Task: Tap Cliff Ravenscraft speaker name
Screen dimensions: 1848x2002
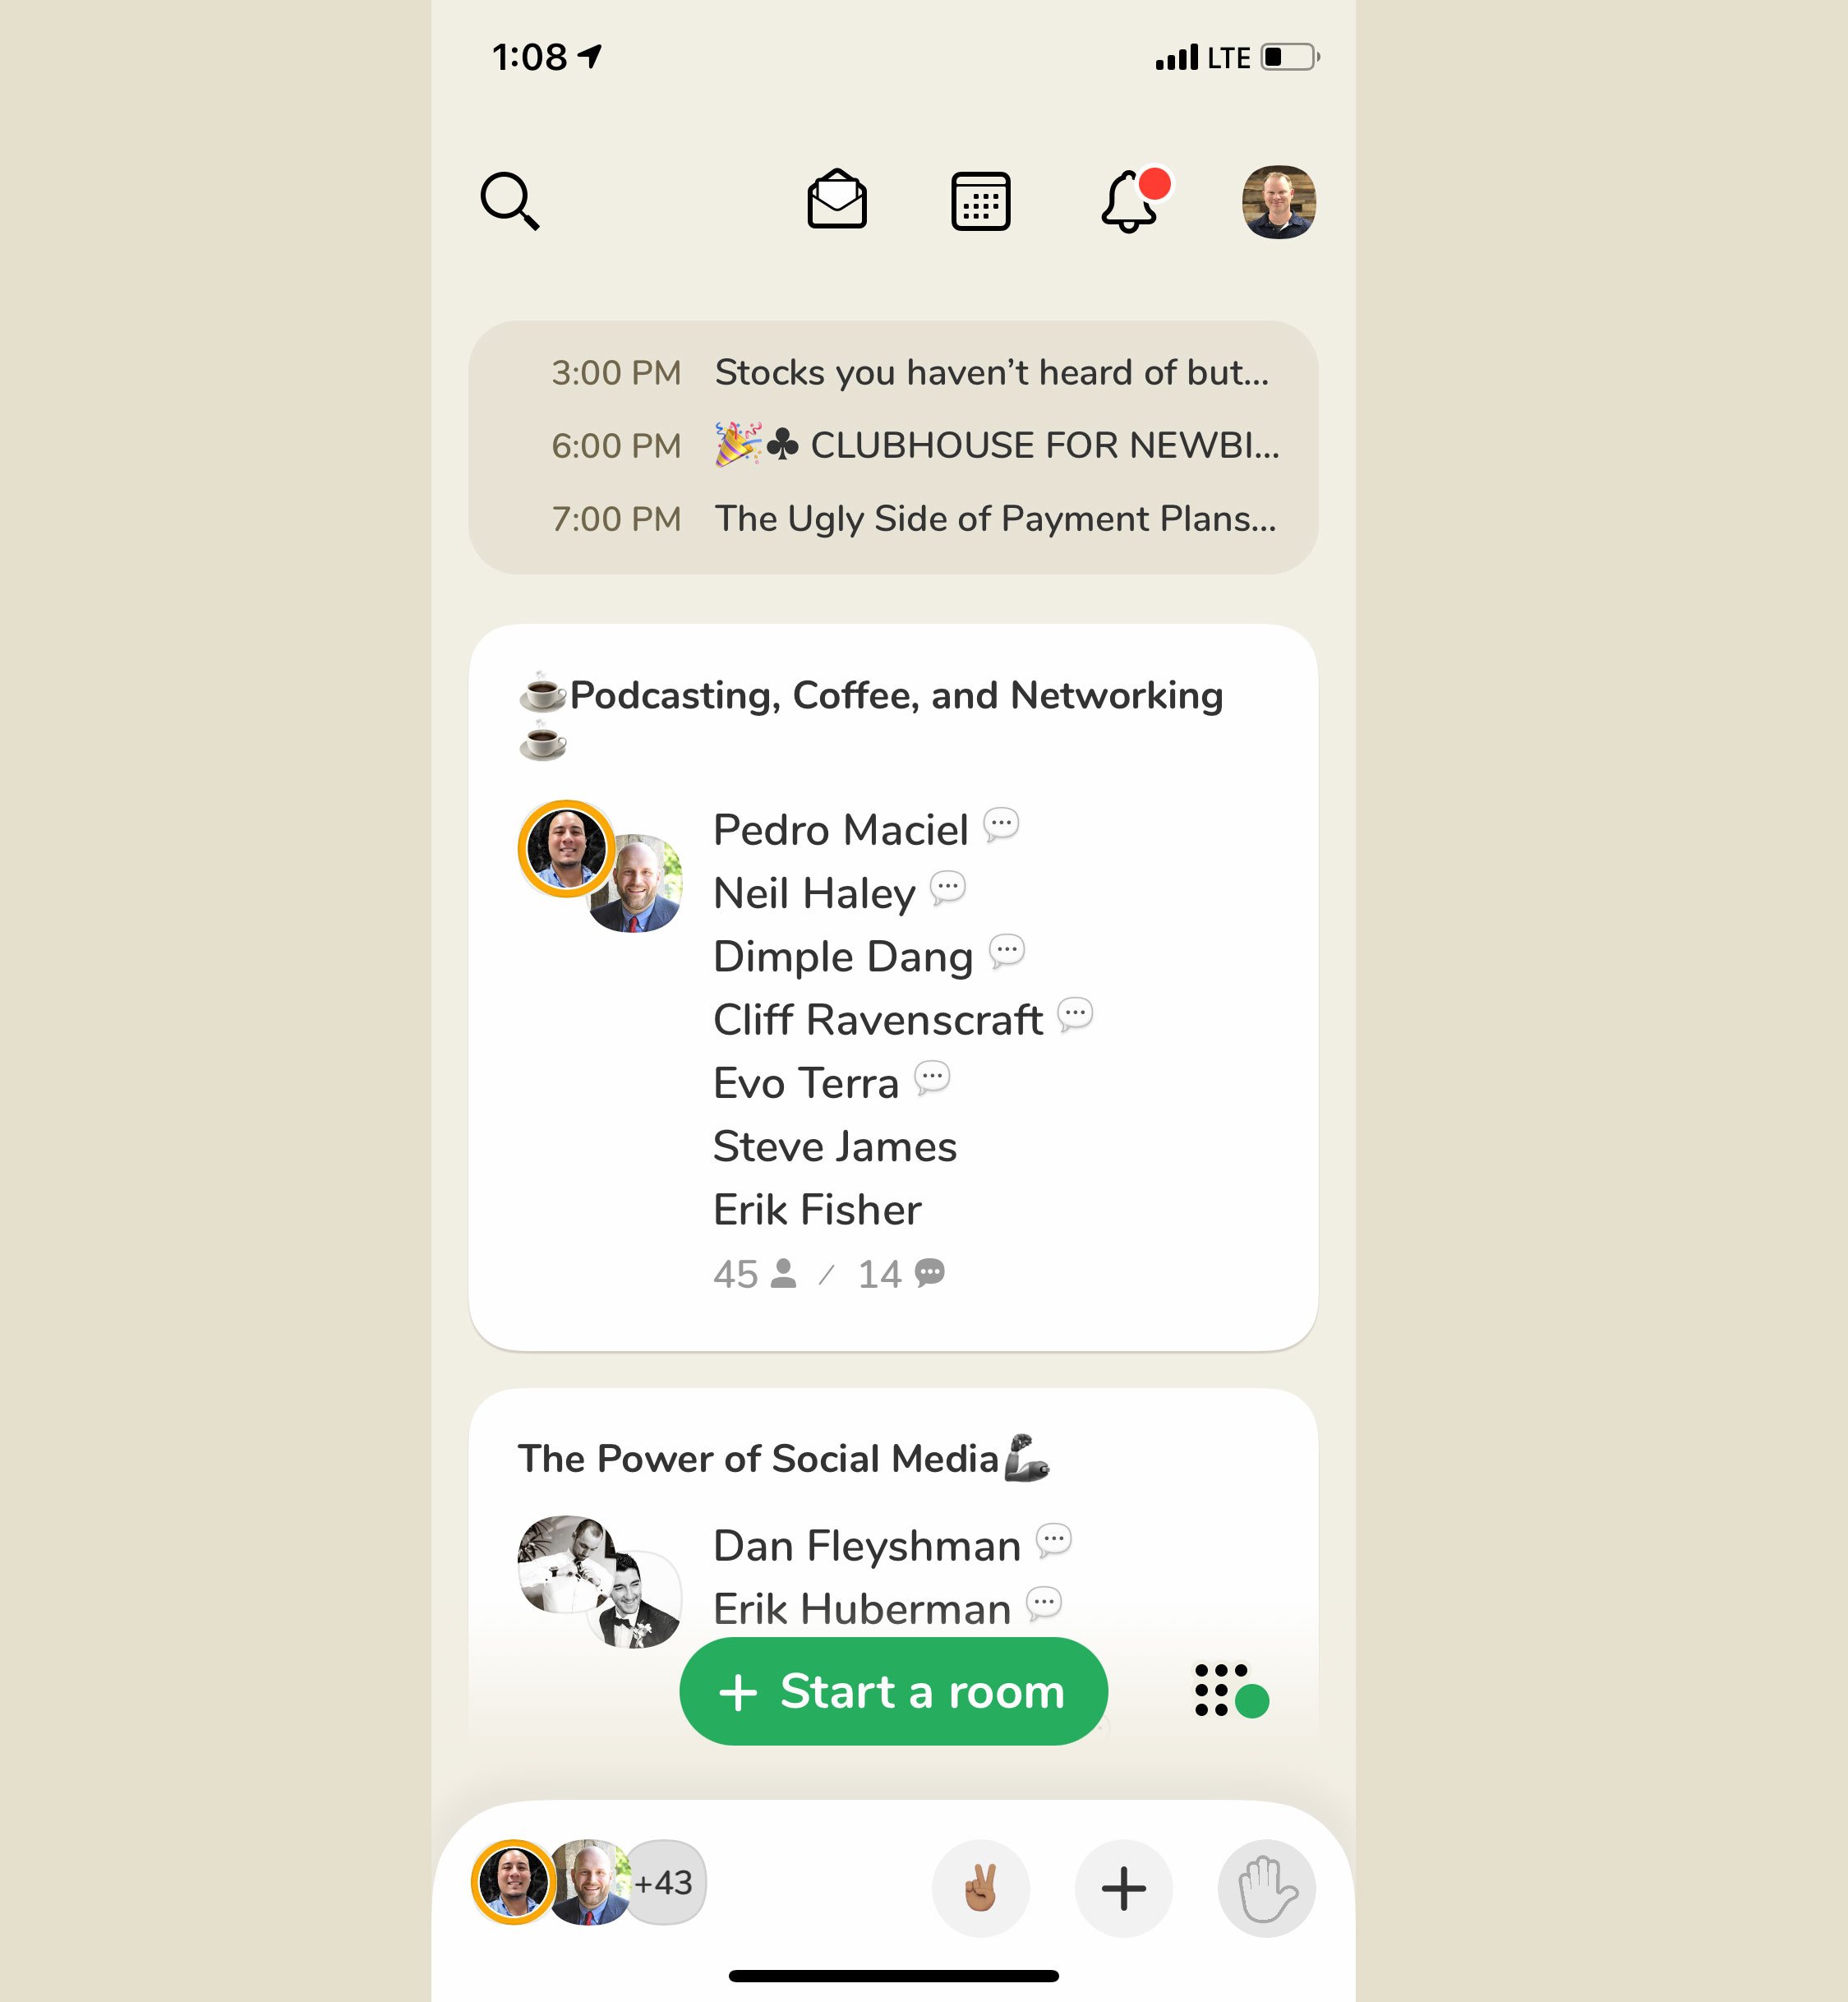Action: coord(877,1020)
